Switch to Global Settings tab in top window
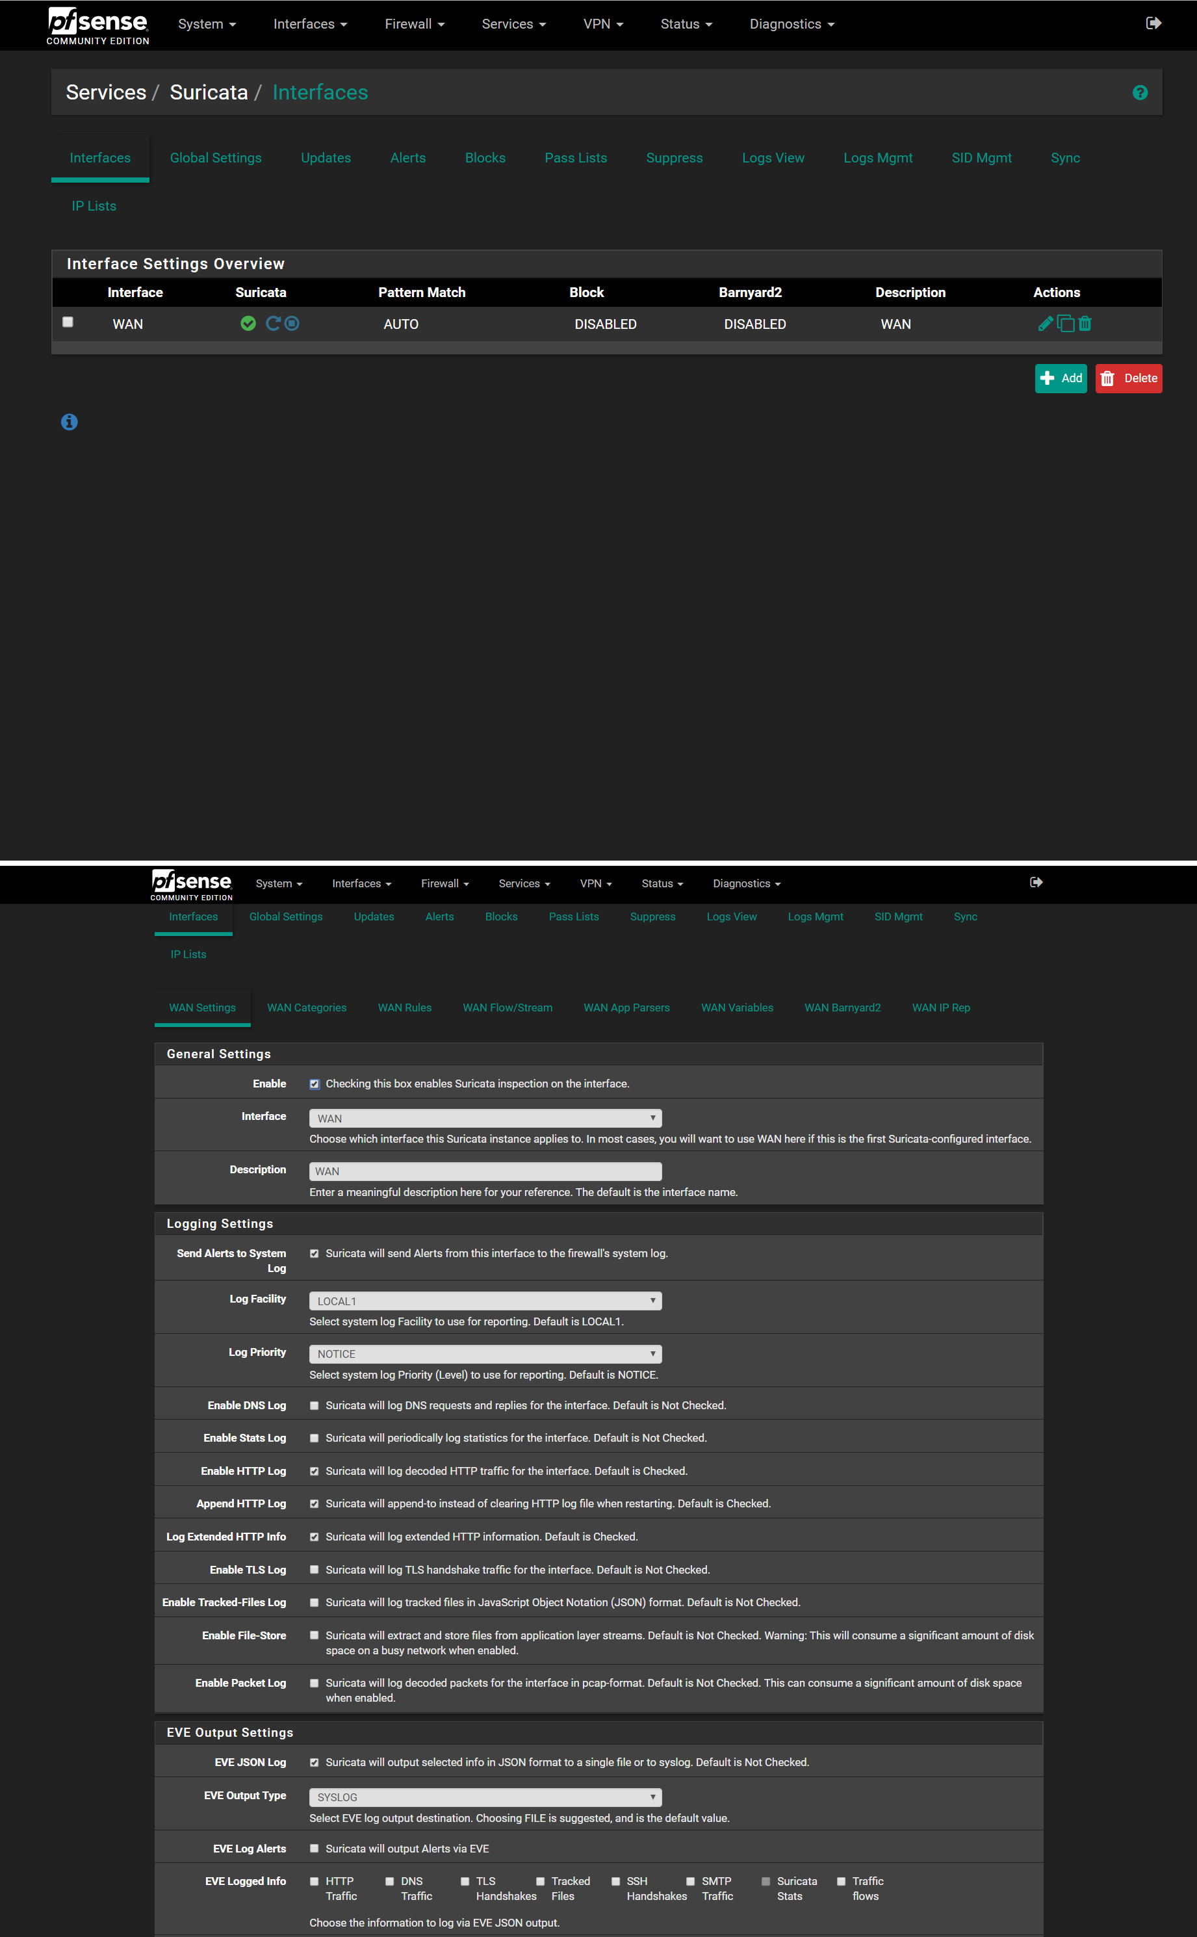1197x1937 pixels. (x=215, y=159)
